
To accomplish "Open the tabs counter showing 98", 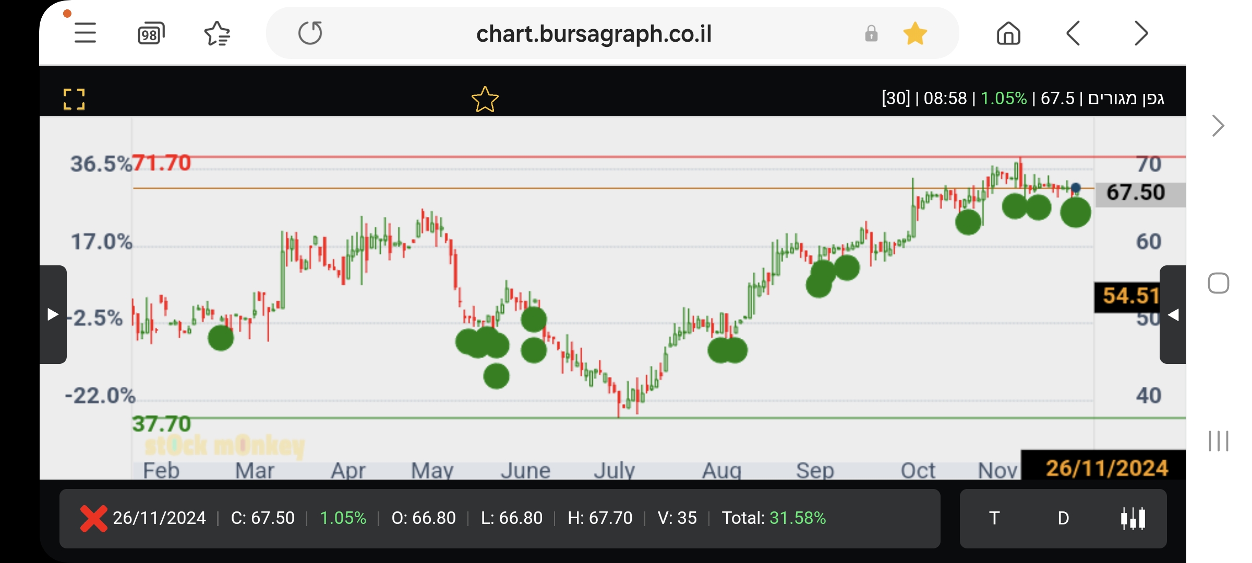I will [x=151, y=34].
